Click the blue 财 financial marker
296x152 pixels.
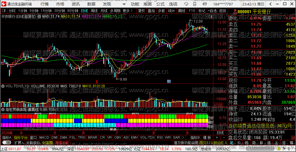[169, 81]
